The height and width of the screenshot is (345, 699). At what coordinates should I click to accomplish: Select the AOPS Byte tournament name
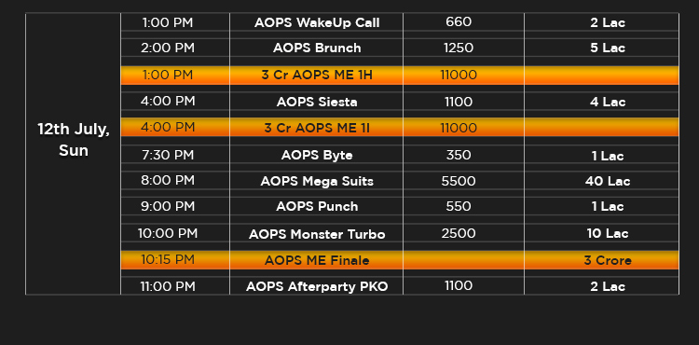317,155
